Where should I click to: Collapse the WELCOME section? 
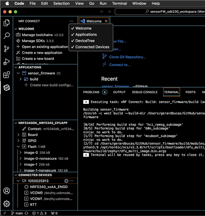coord(16,29)
